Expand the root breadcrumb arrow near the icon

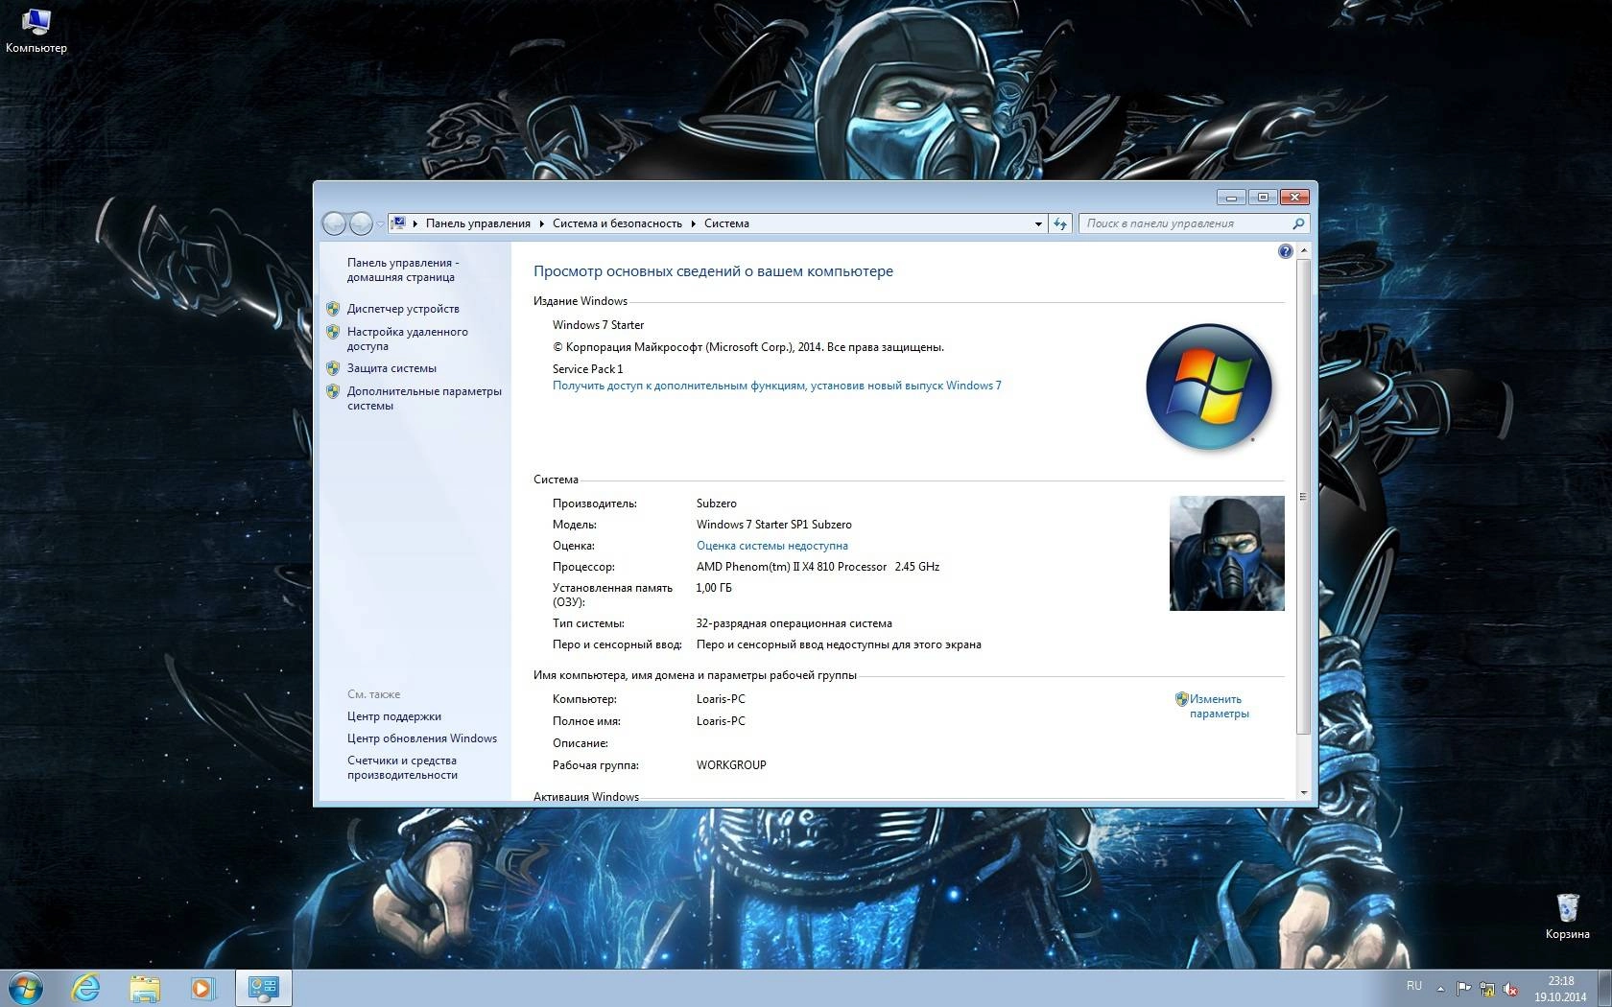415,223
